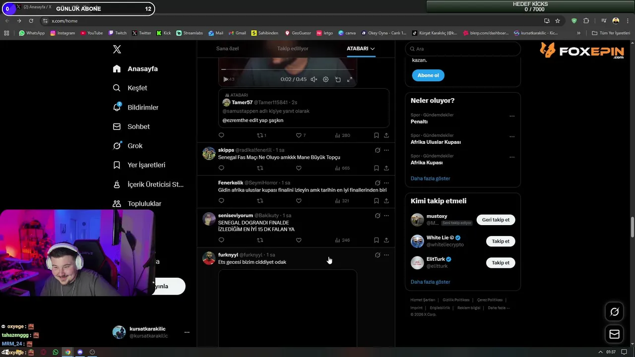Open more options on Fenerkolik post
Image resolution: width=635 pixels, height=357 pixels.
[x=386, y=183]
